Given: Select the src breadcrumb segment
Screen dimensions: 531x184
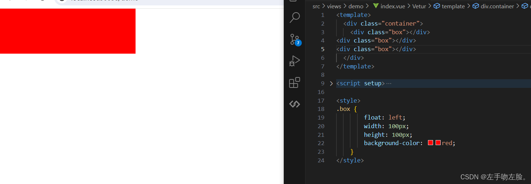Looking at the screenshot, I should pos(316,6).
